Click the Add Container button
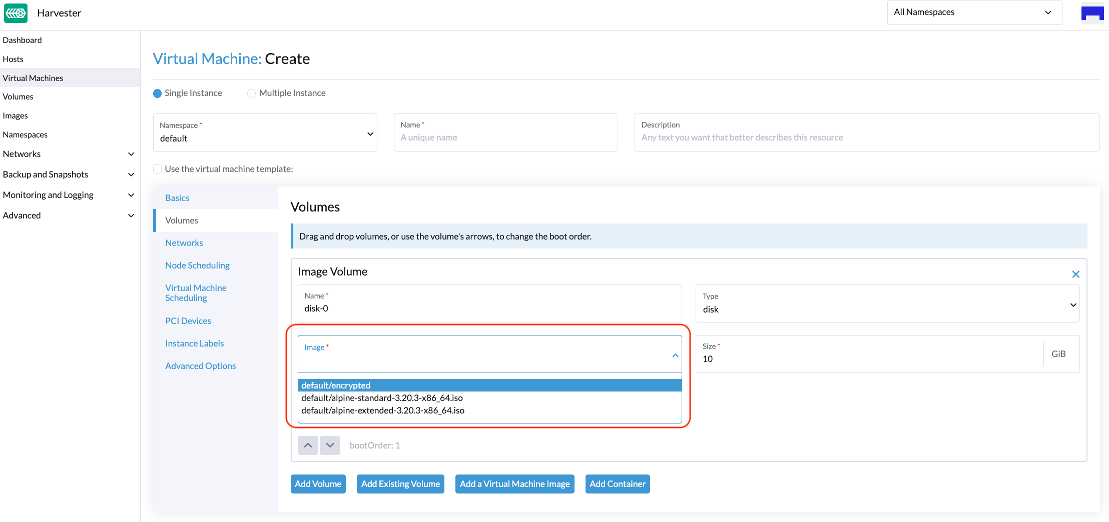This screenshot has width=1109, height=522. 617,484
